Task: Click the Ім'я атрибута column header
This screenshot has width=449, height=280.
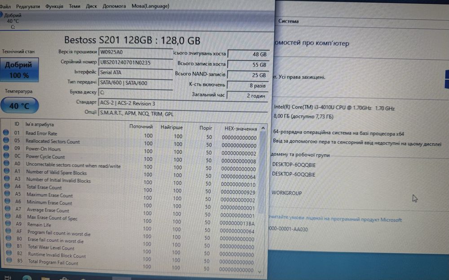Action: (40, 125)
